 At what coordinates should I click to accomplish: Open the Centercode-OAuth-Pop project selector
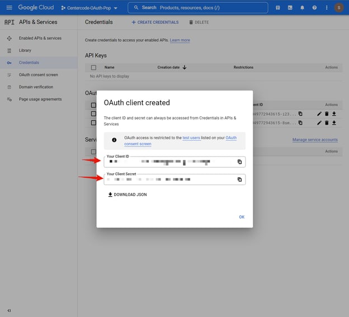89,8
